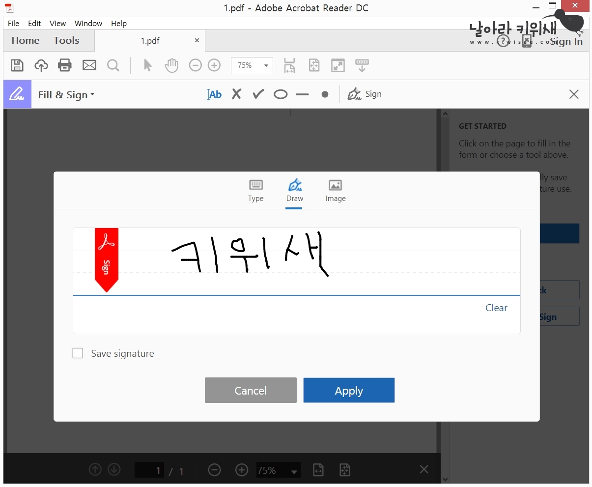Screen dimensions: 592x487
Task: Switch to the Image signature tab
Action: (x=336, y=191)
